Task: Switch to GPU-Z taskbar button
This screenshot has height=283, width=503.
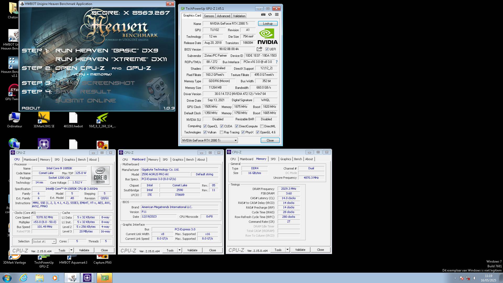Action: (x=105, y=278)
